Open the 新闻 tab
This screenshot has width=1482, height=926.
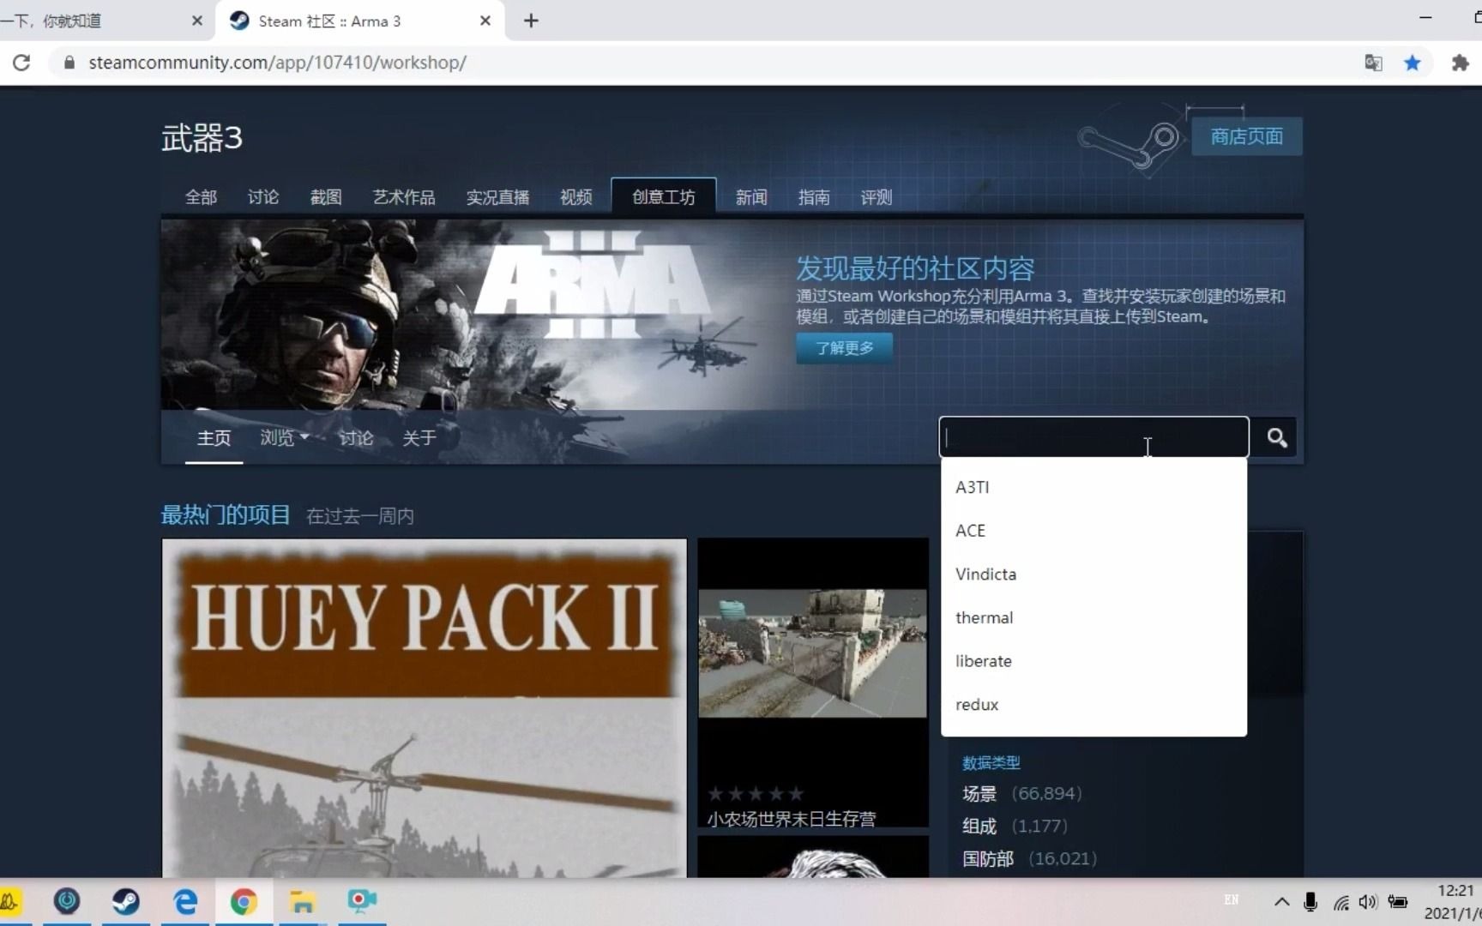[751, 197]
